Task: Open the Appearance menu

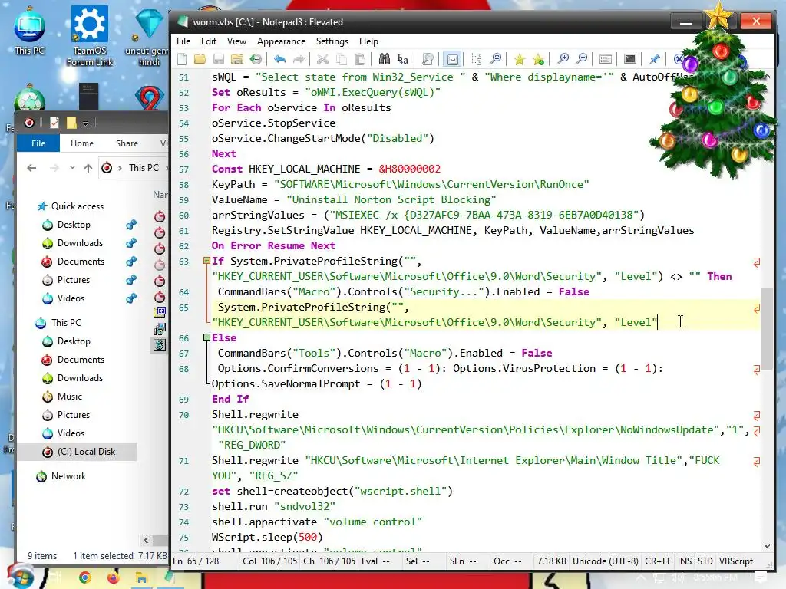Action: pos(281,41)
